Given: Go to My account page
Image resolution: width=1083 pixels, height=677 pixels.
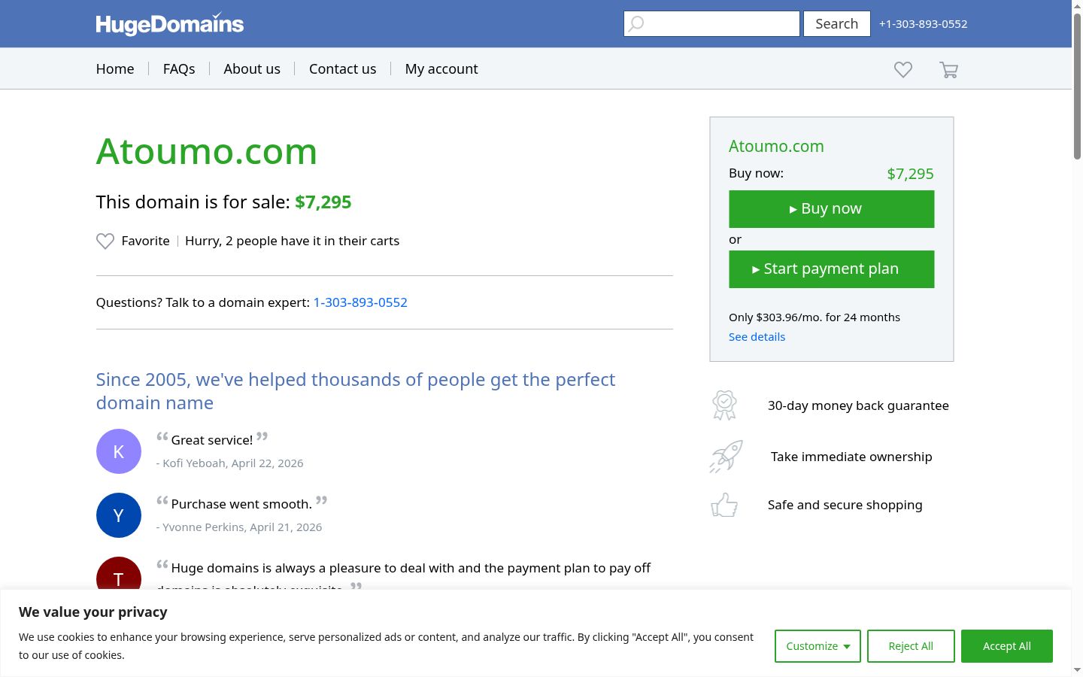Looking at the screenshot, I should pyautogui.click(x=441, y=69).
